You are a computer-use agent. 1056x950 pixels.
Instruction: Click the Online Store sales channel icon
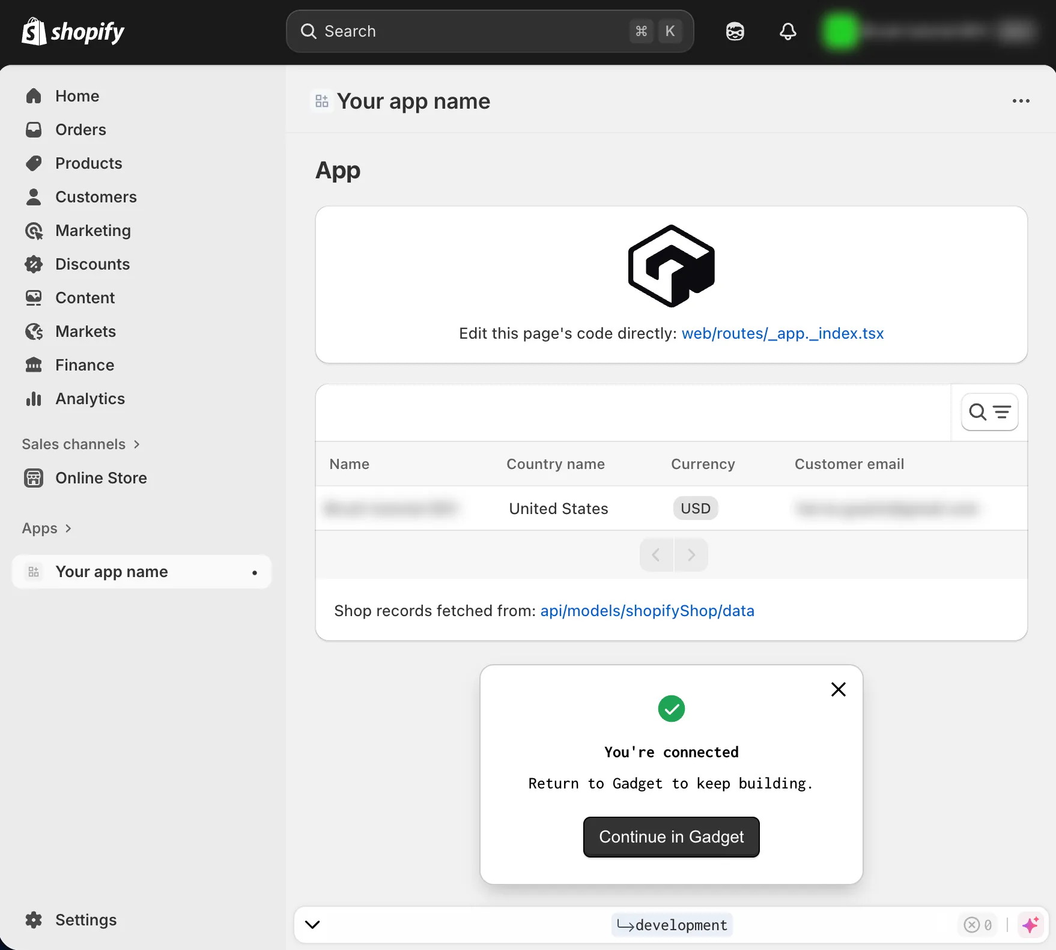point(33,478)
